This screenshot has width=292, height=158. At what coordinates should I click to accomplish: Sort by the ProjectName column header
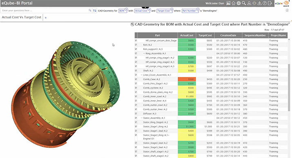point(278,35)
